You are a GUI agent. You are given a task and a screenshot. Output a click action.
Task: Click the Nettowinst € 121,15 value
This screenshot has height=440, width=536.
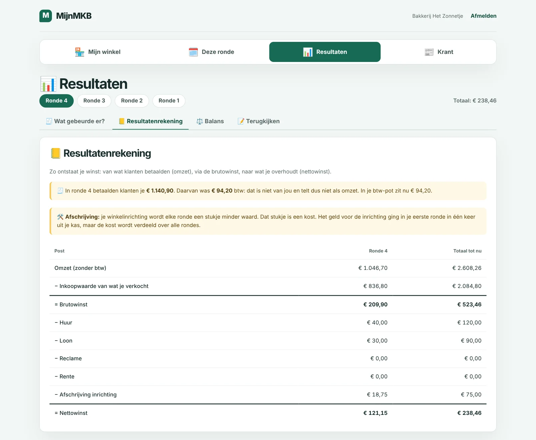pos(376,413)
